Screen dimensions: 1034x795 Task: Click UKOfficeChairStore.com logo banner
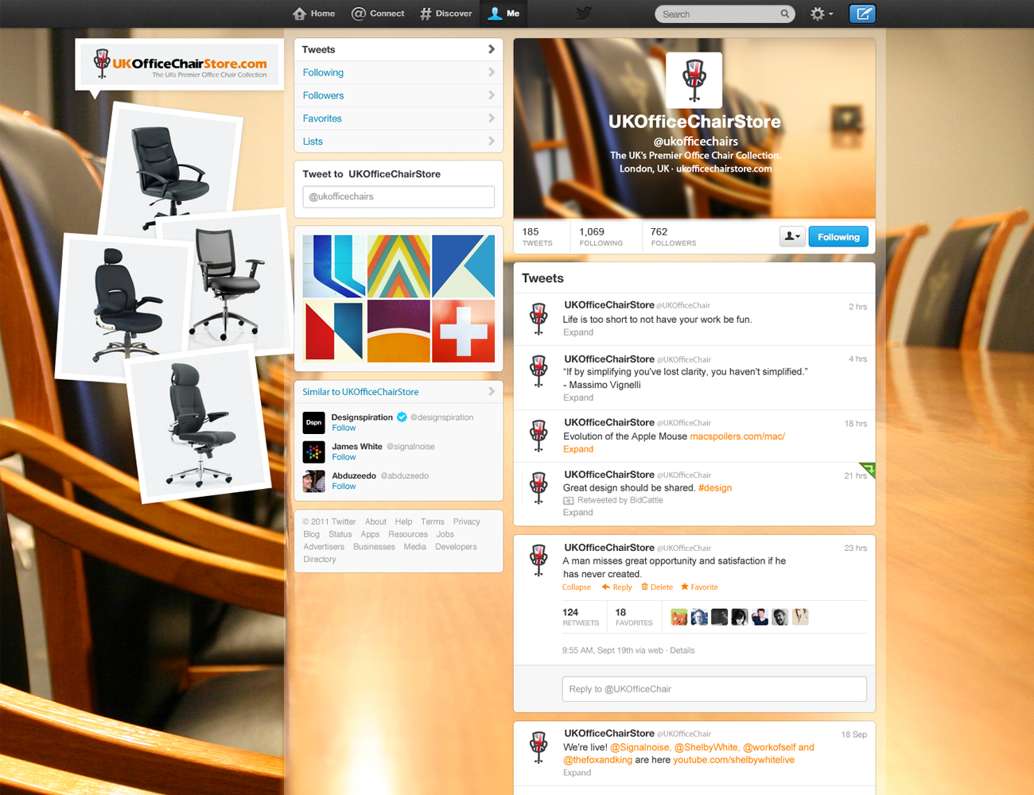click(x=181, y=64)
